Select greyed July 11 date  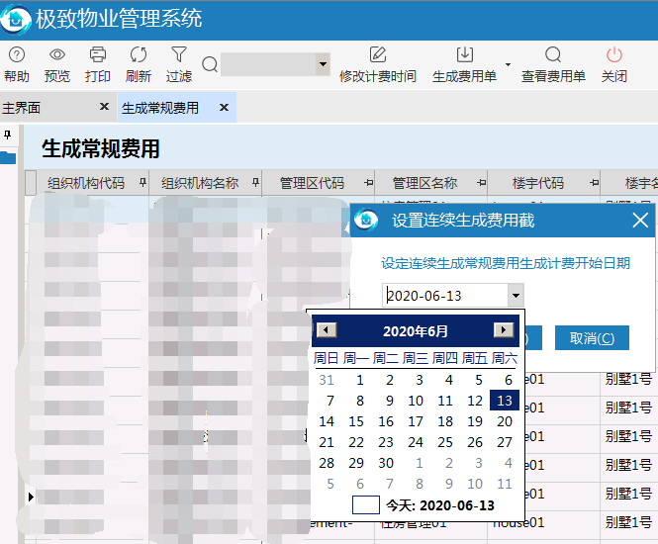click(x=505, y=484)
